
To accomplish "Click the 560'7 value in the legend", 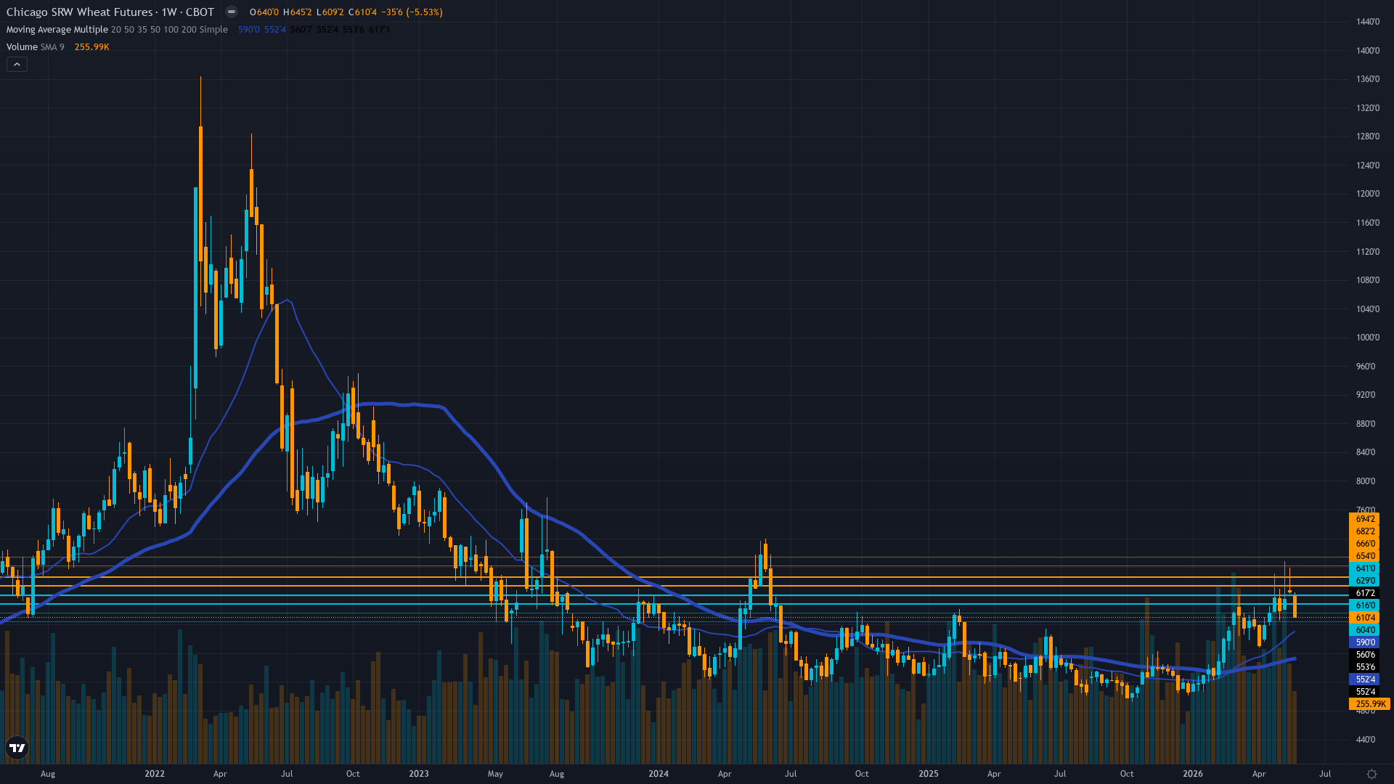I will click(x=301, y=30).
